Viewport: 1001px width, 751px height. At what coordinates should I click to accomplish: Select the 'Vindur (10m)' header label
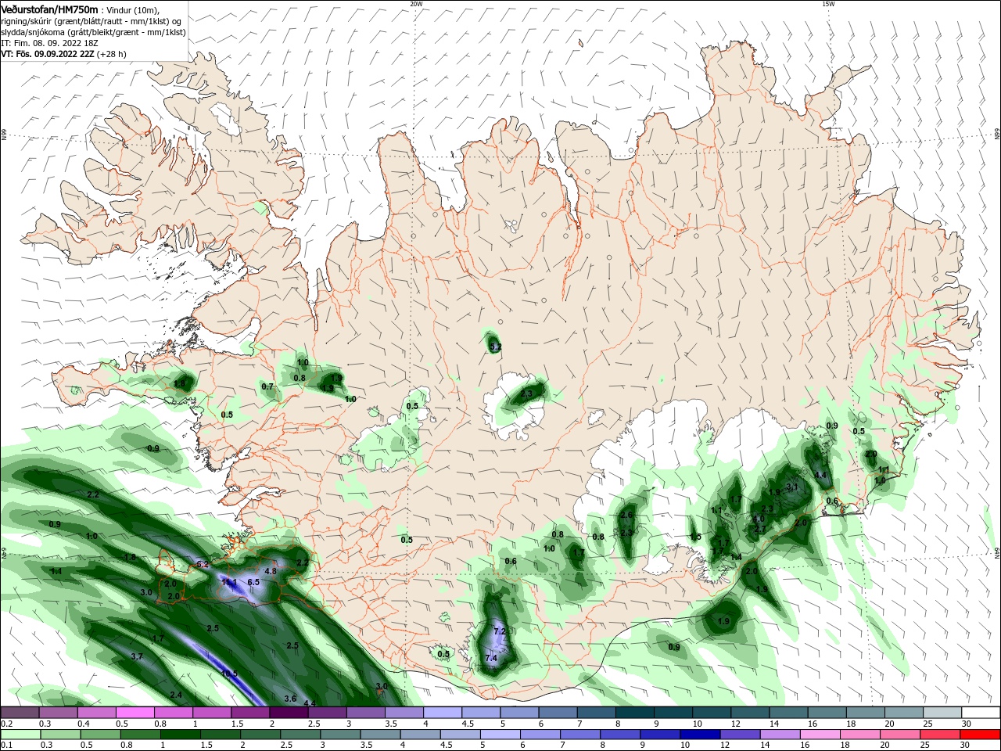(134, 10)
